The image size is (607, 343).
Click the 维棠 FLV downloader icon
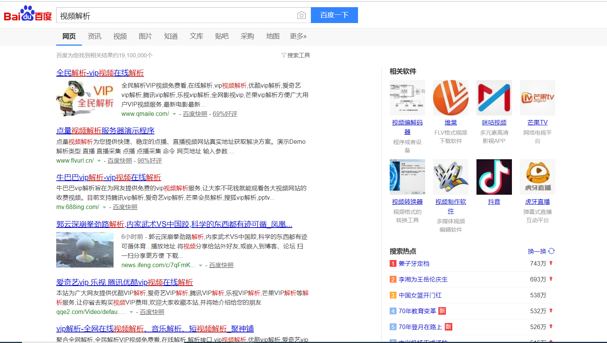450,97
